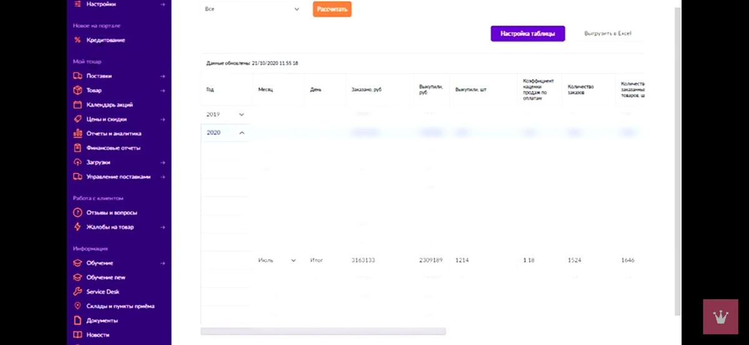
Task: Click the 3163133 ordered value cell
Action: (x=363, y=260)
